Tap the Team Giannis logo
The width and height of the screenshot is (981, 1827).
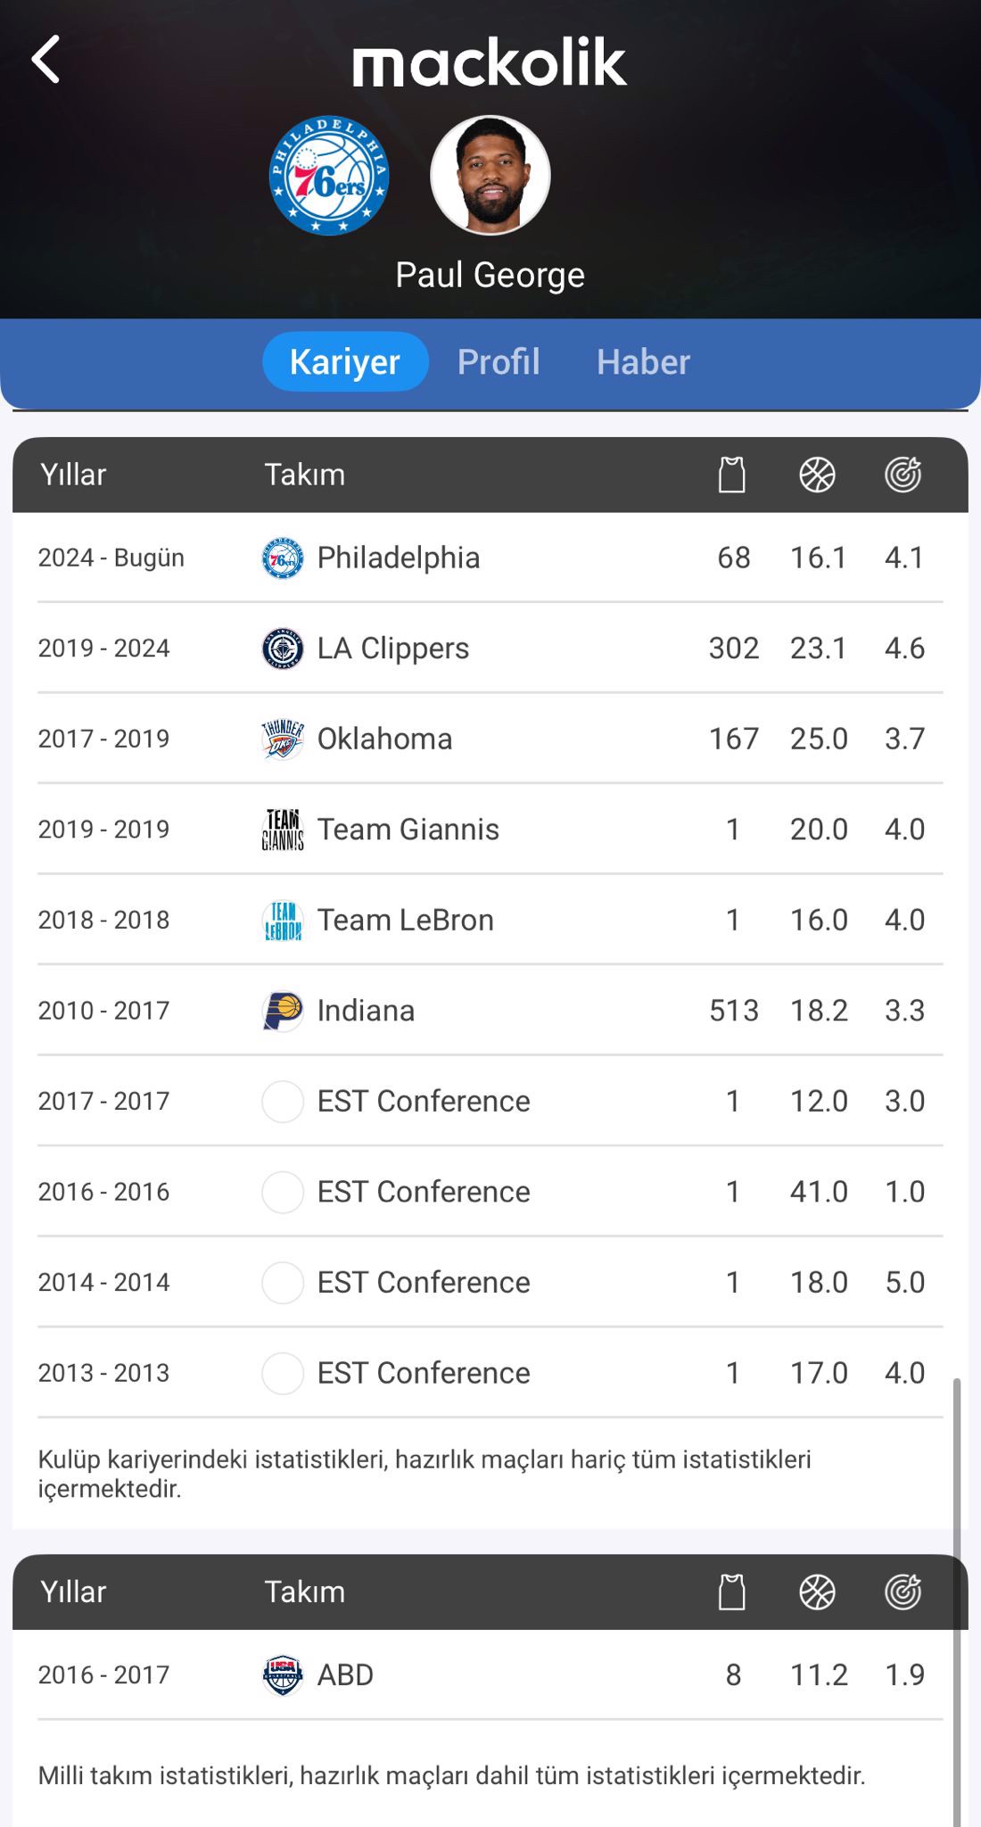[283, 830]
